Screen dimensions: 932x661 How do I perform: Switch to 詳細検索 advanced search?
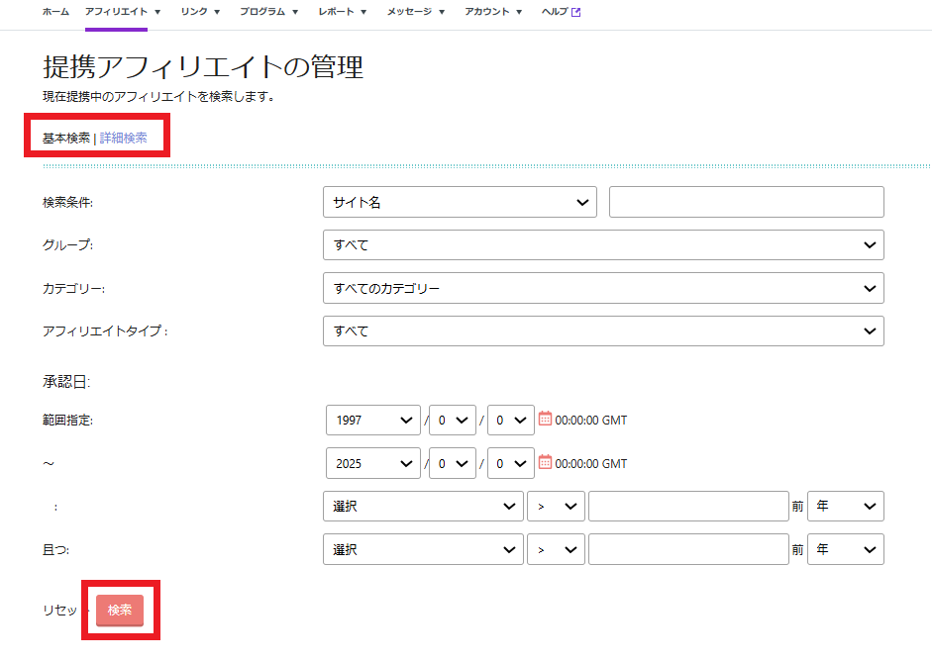(124, 138)
